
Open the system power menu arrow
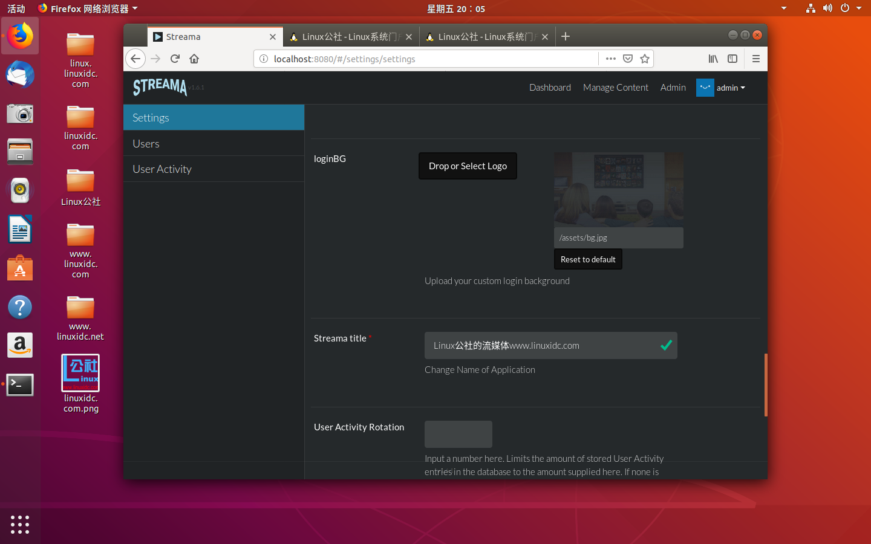coord(858,8)
